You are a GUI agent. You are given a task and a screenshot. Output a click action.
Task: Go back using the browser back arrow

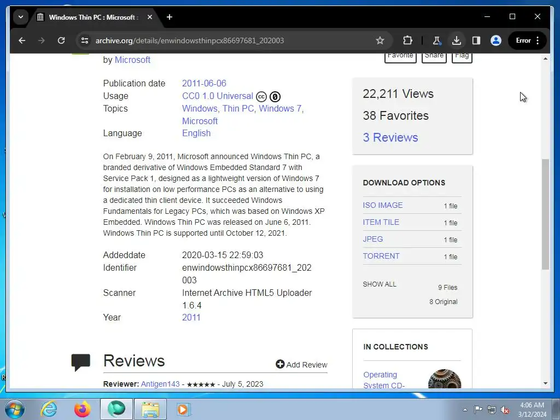tap(22, 40)
